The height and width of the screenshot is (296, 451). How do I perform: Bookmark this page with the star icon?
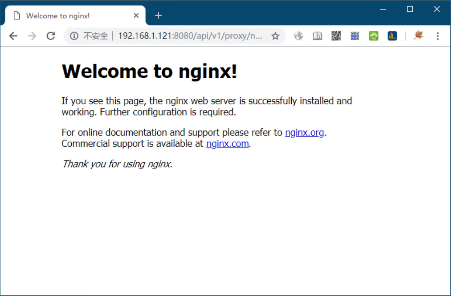click(x=275, y=36)
